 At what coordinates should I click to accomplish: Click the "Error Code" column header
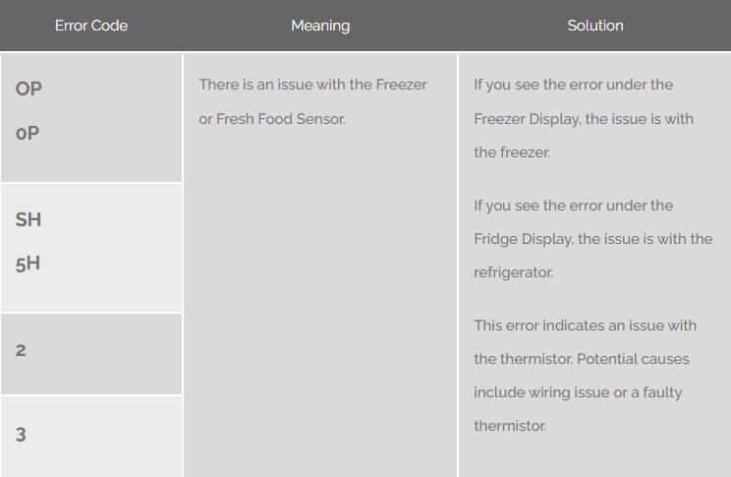[90, 26]
